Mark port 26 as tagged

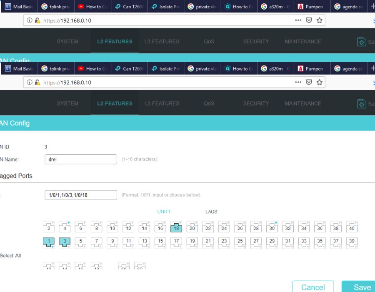(240, 227)
